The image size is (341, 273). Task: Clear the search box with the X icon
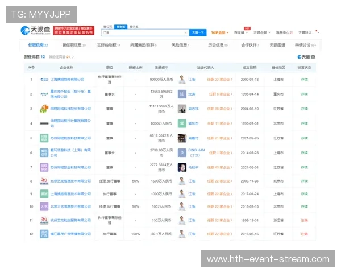(185, 32)
